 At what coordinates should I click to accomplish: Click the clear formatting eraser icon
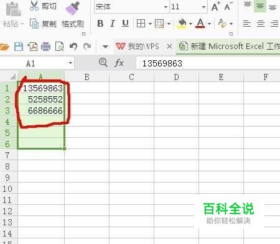click(x=222, y=24)
